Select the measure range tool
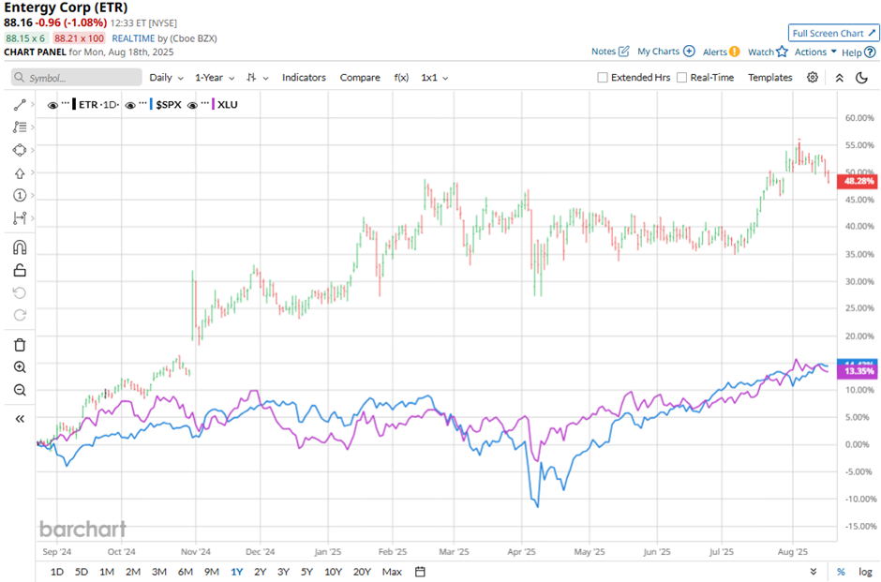Screen dimensions: 881x582 (20, 218)
